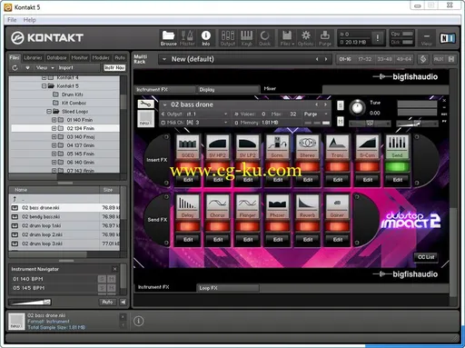Viewport: 465px width, 348px height.
Task: Click the eject drive icon in browser
Action: (27, 68)
